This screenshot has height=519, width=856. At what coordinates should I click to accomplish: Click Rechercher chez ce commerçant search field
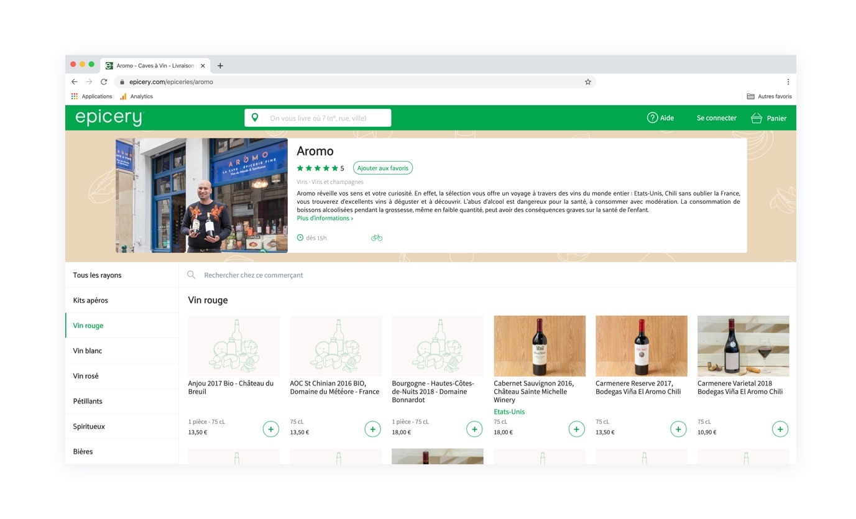[487, 275]
